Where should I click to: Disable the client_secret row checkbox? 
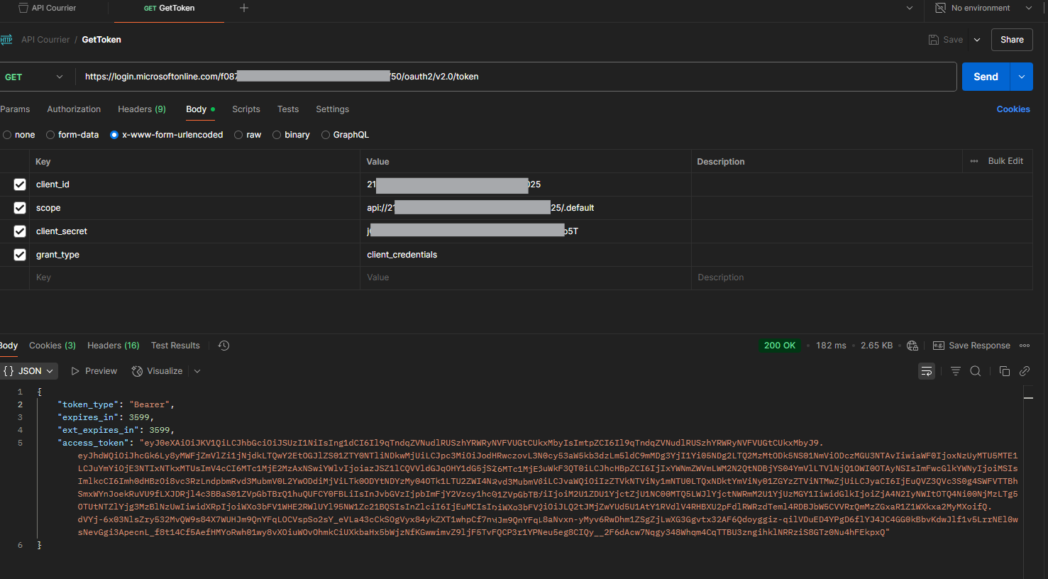(x=20, y=231)
